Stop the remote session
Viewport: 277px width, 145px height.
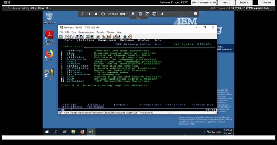pos(96,14)
